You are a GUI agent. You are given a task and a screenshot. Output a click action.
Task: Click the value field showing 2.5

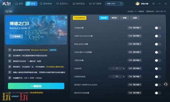tap(117, 76)
